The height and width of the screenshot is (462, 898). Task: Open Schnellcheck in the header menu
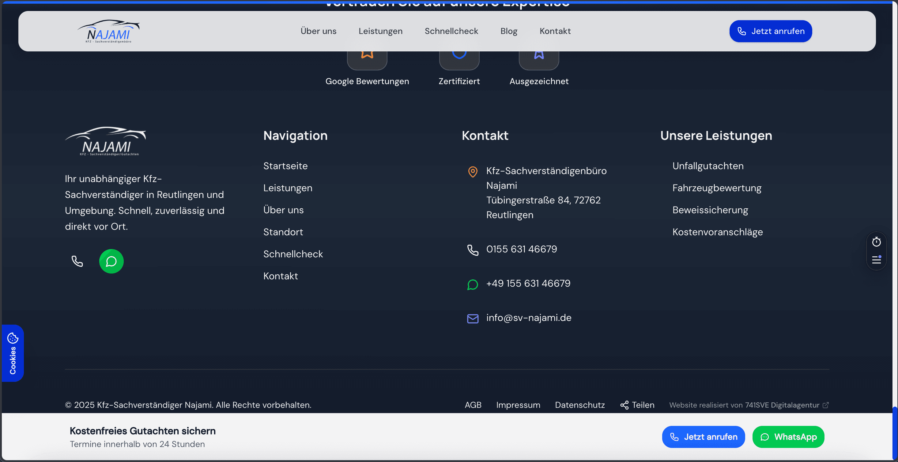(451, 31)
